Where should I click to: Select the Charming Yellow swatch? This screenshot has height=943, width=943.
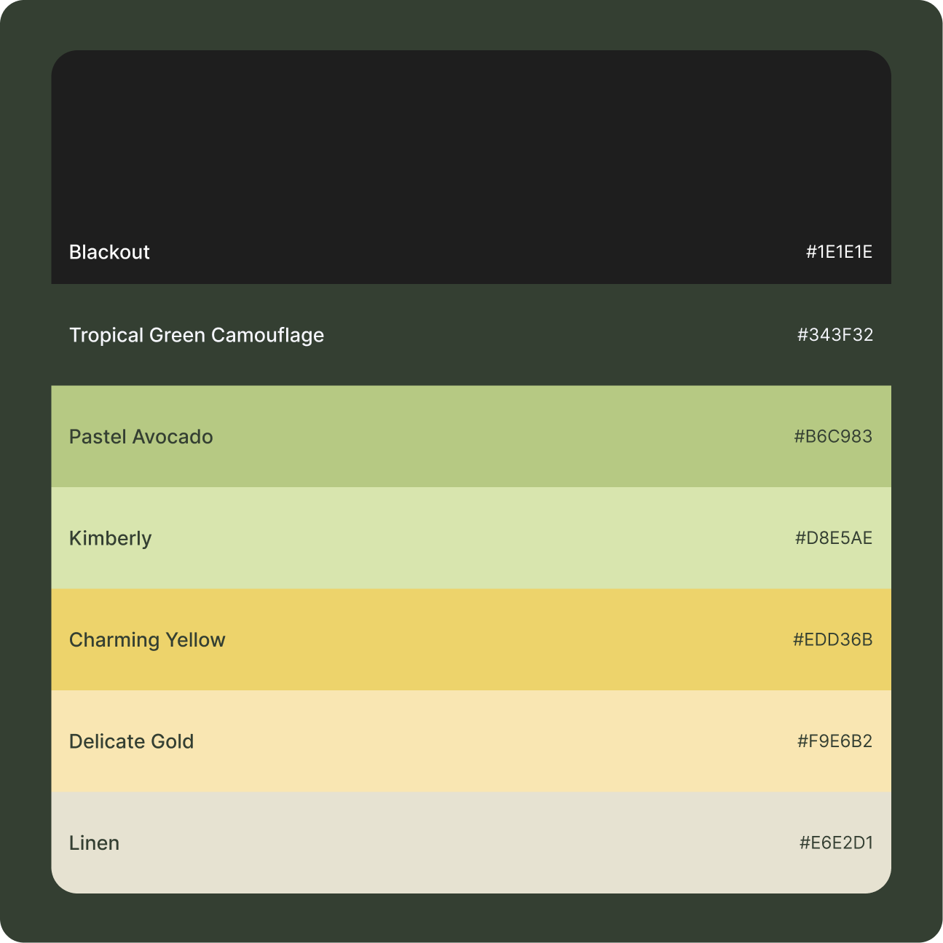[x=471, y=639]
